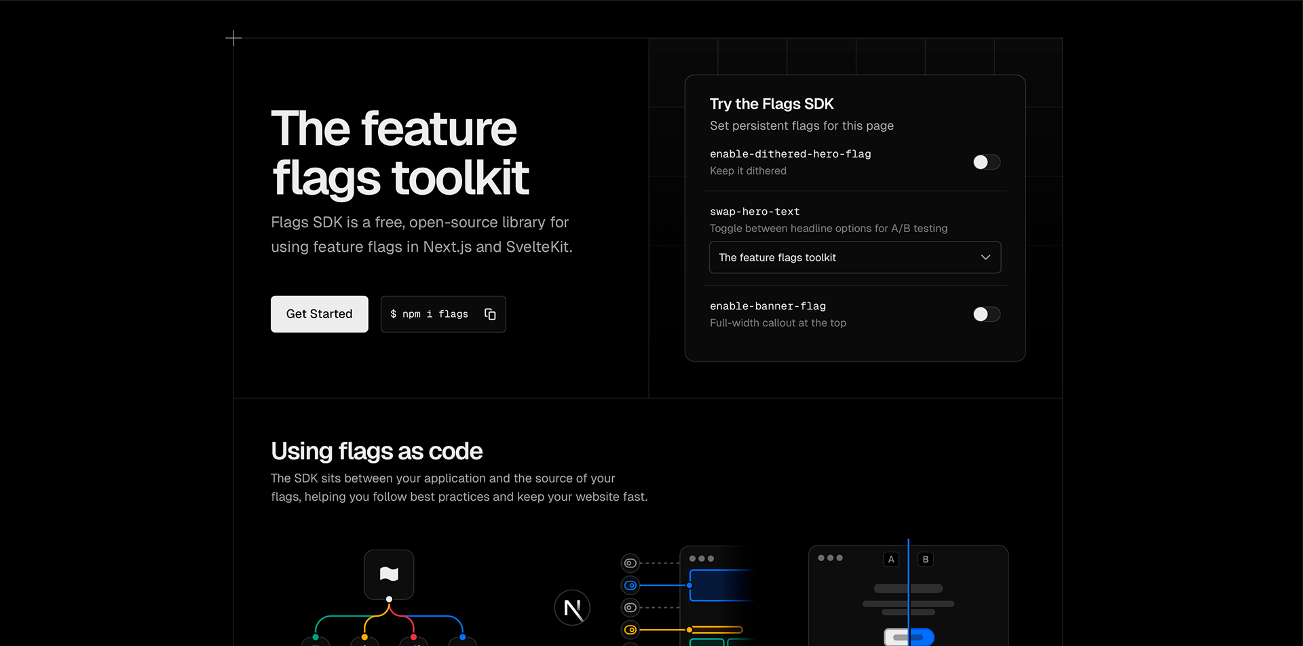This screenshot has height=646, width=1303.
Task: Click the 'enable-banner-flag' label
Action: 768,306
